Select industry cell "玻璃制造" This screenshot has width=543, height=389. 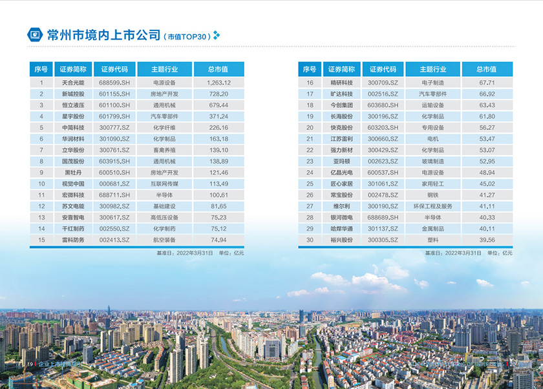click(433, 162)
